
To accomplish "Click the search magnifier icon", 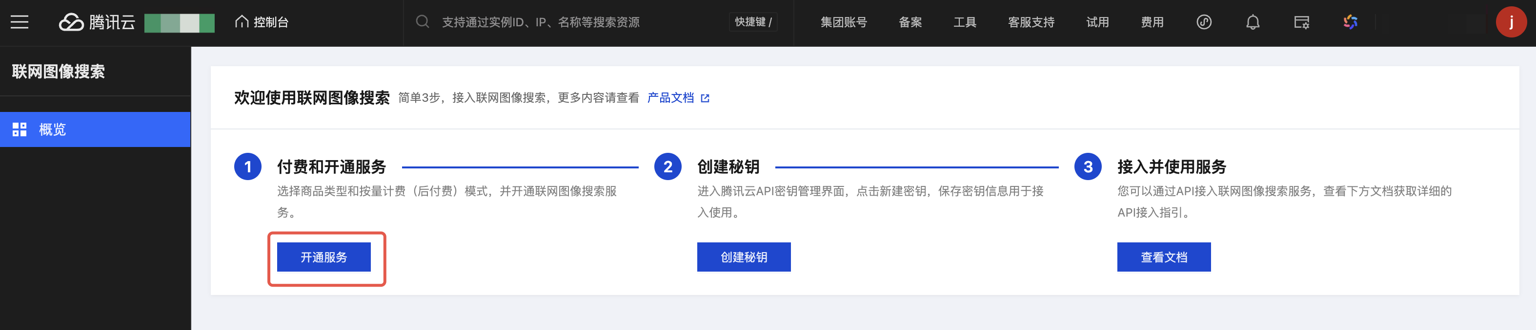I will (422, 22).
